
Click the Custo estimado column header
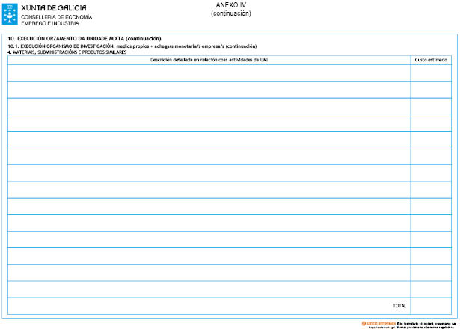point(431,59)
